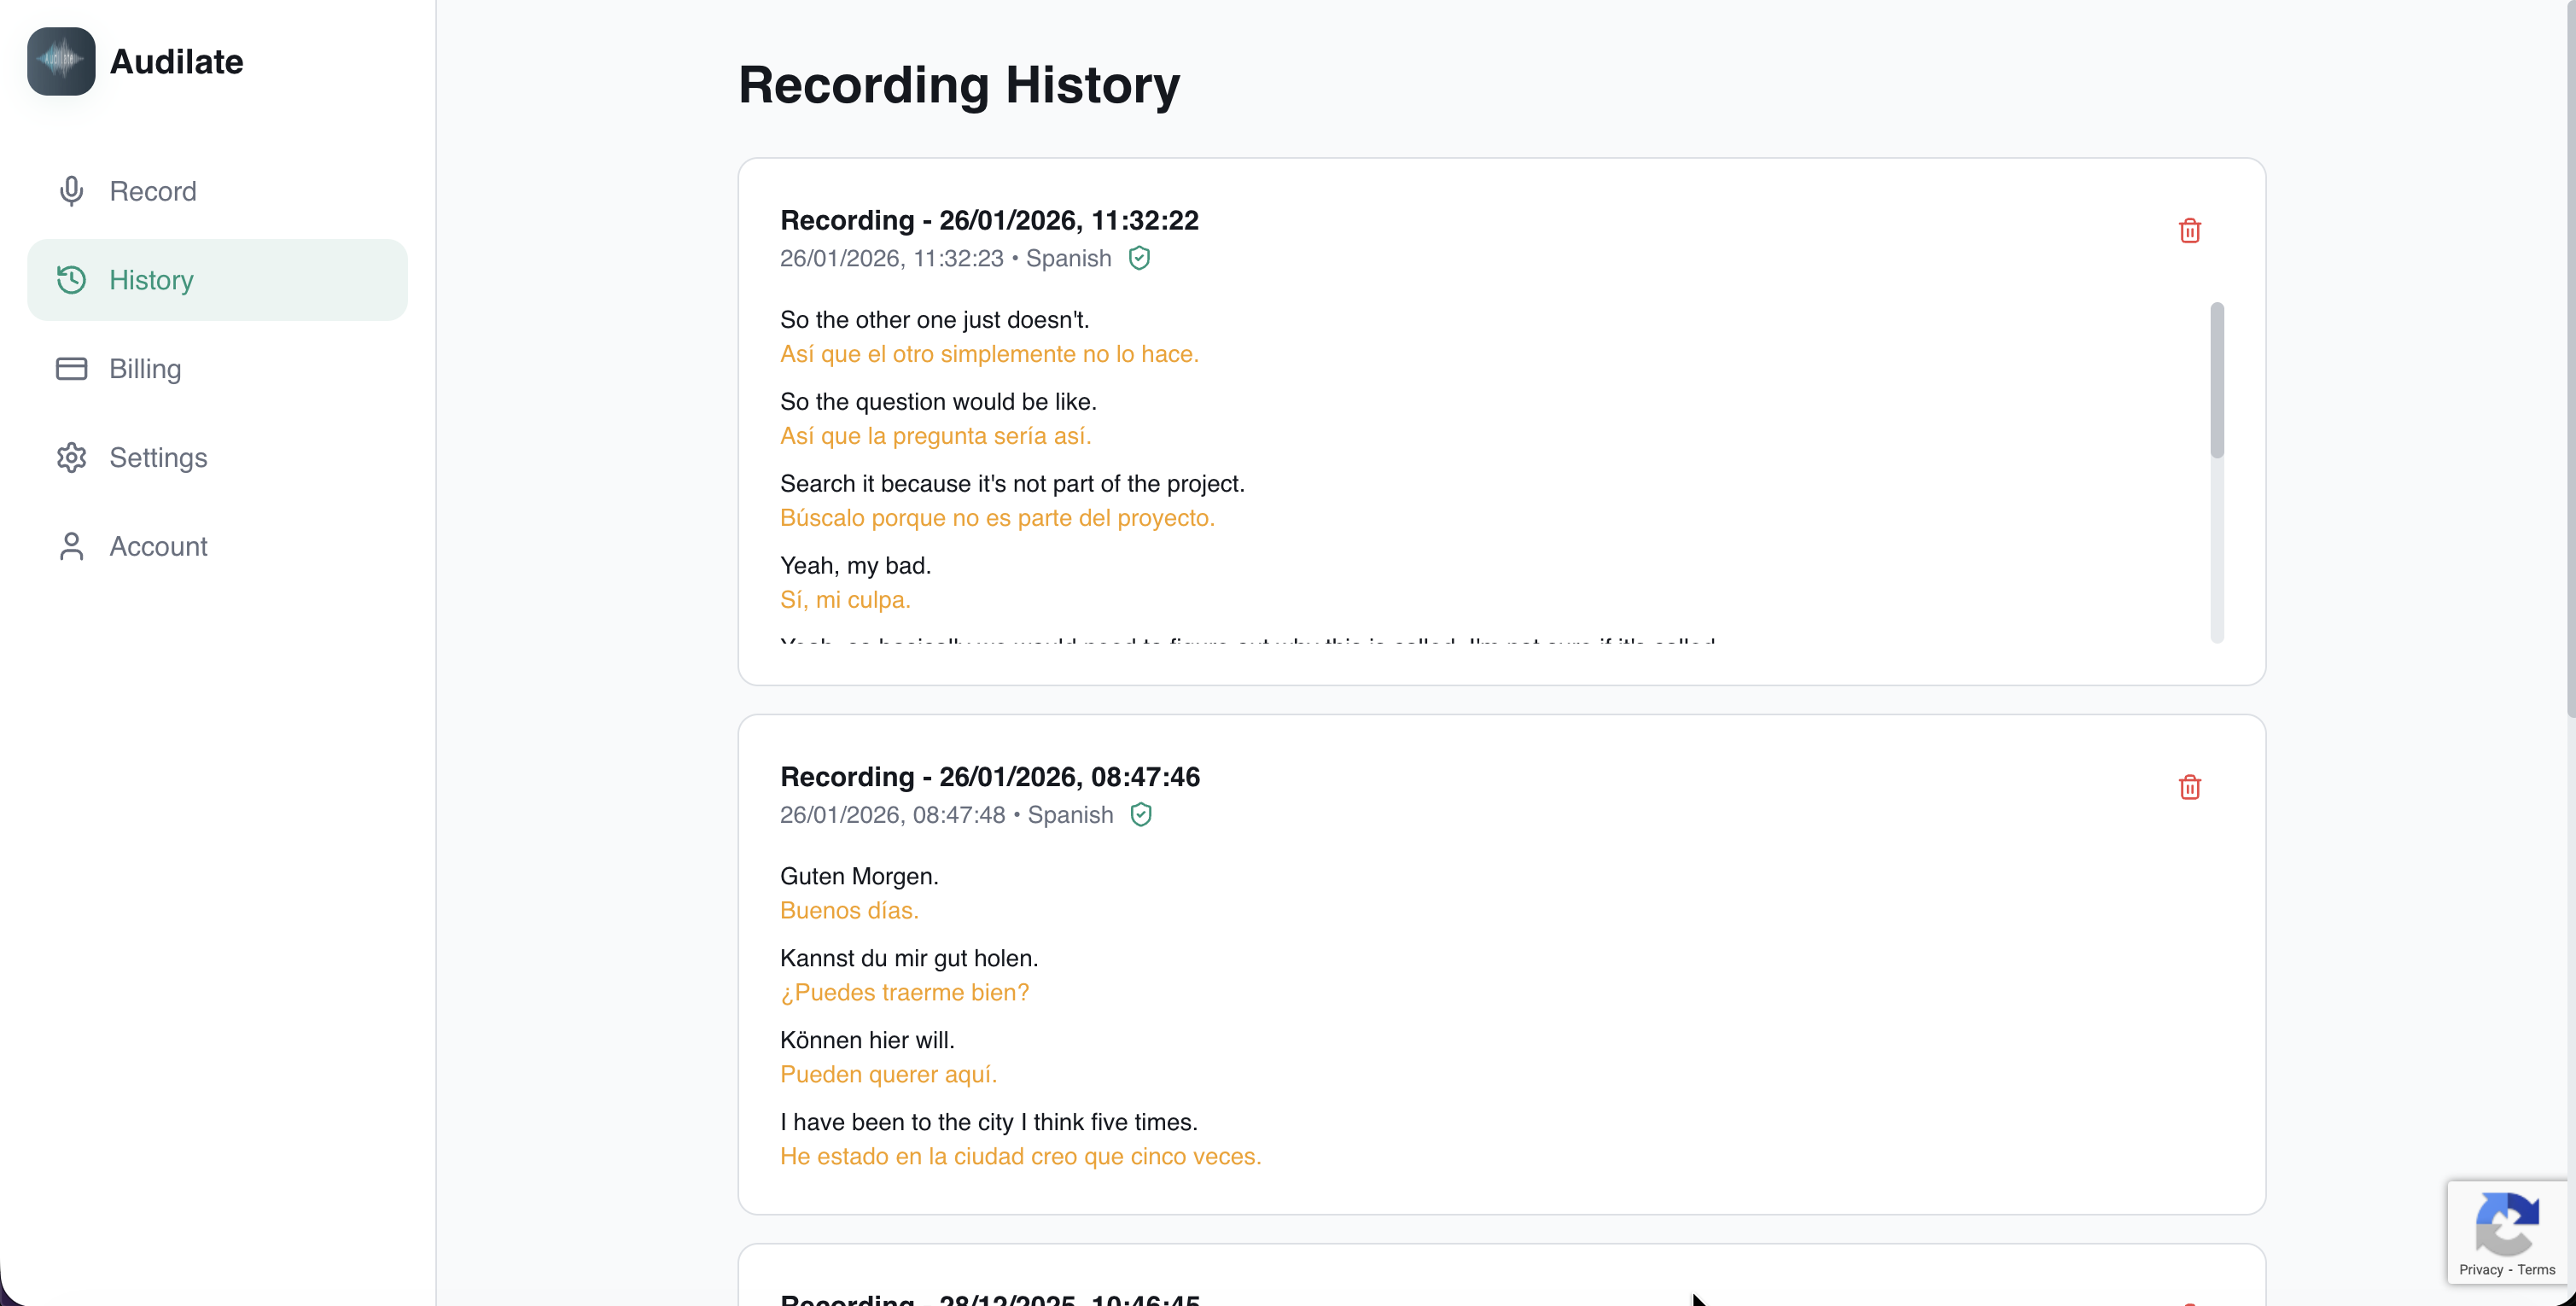
Task: Click the 'Recording - 26/01/2026, 11:32:22' title
Action: (x=990, y=220)
